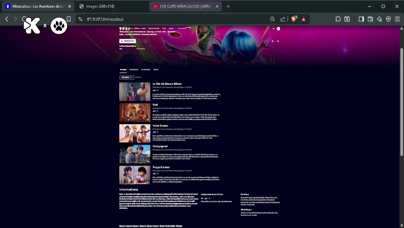The image size is (404, 228).
Task: Switch to the images (240×210) browser tab
Action: 100,6
